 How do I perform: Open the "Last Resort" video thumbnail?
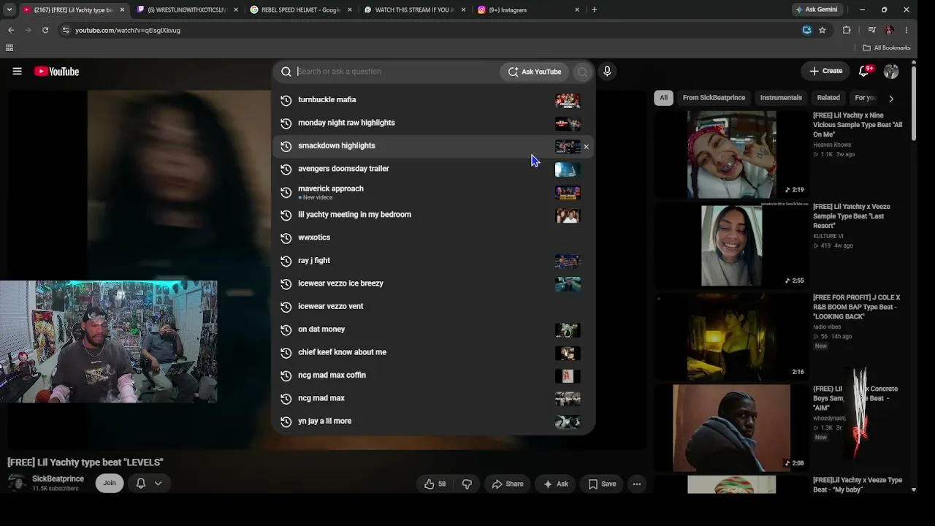731,245
